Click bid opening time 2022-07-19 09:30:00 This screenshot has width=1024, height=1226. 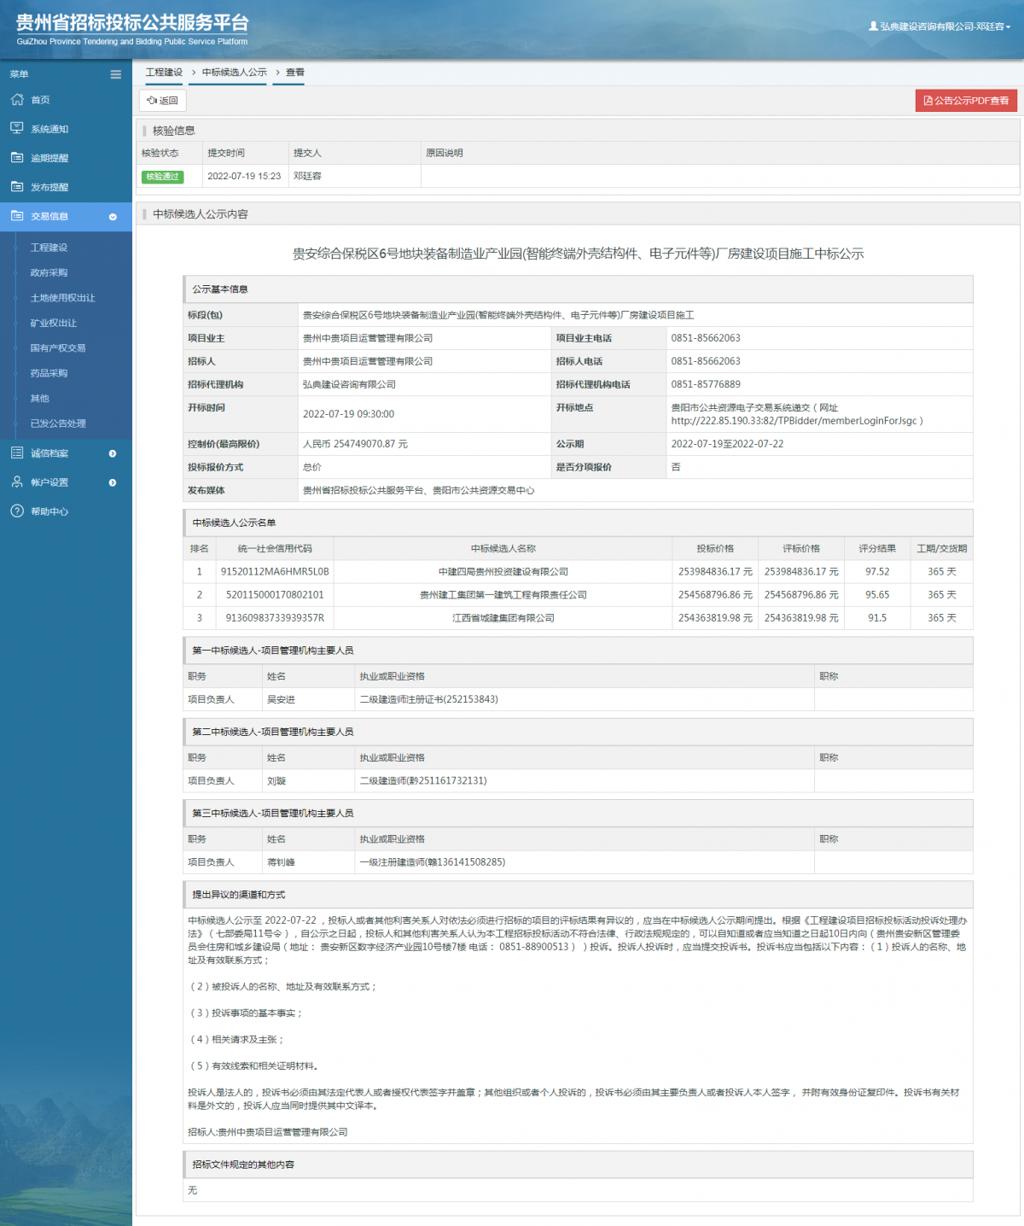click(348, 414)
